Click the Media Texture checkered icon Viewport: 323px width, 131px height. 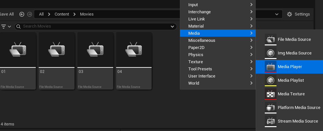(x=271, y=94)
